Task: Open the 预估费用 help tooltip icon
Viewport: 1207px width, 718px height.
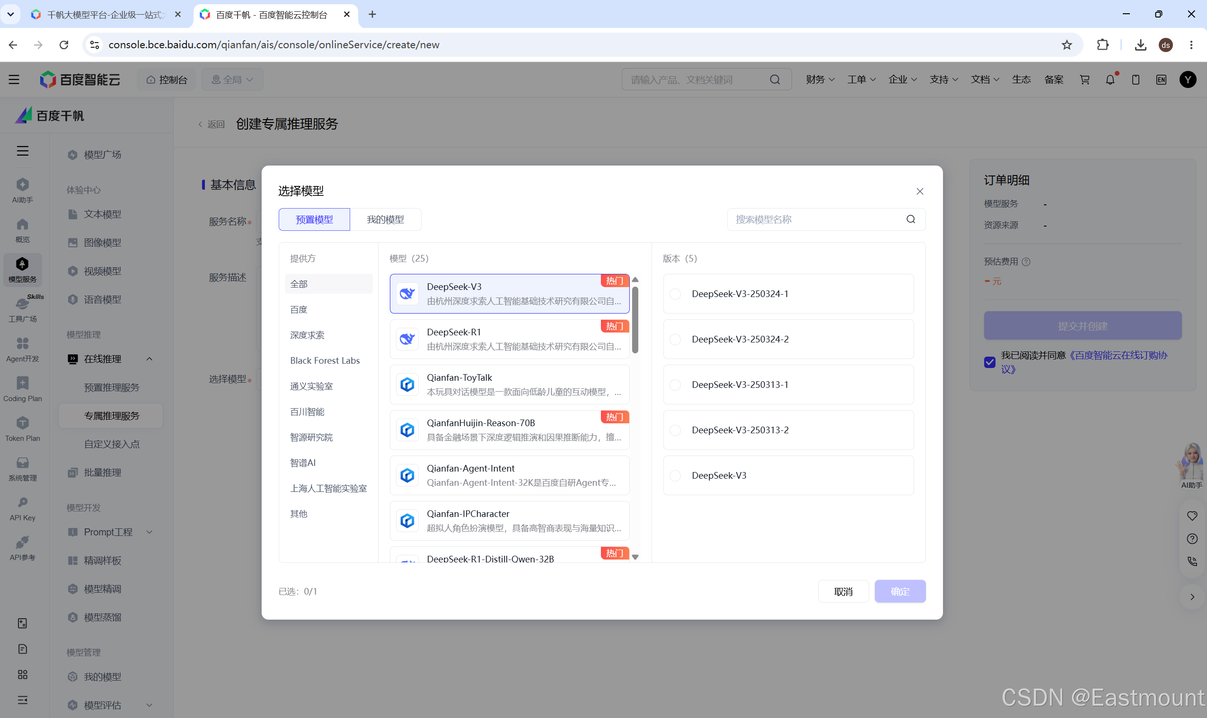Action: [x=1026, y=262]
